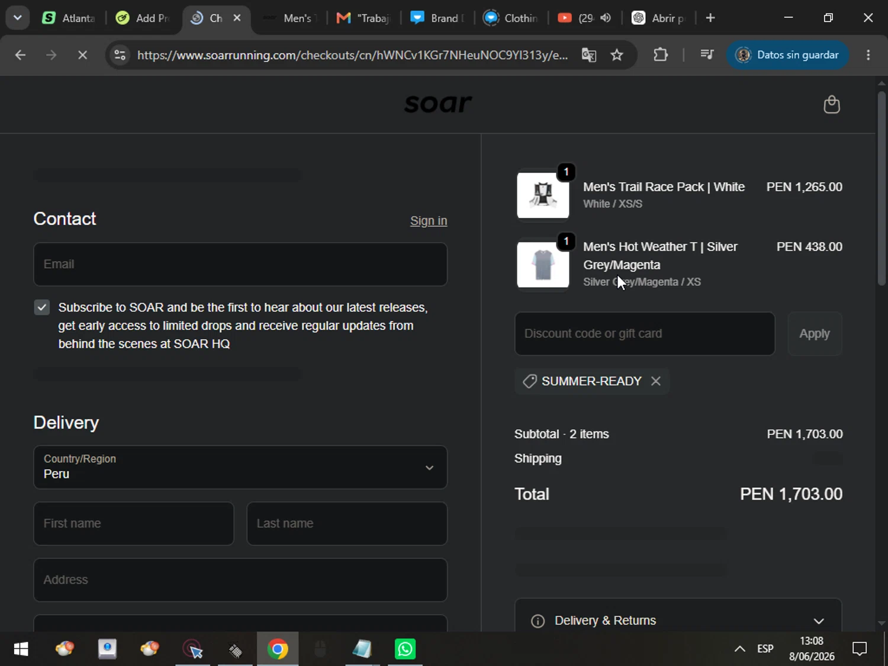This screenshot has height=666, width=888.
Task: Click the First name field
Action: tap(134, 524)
